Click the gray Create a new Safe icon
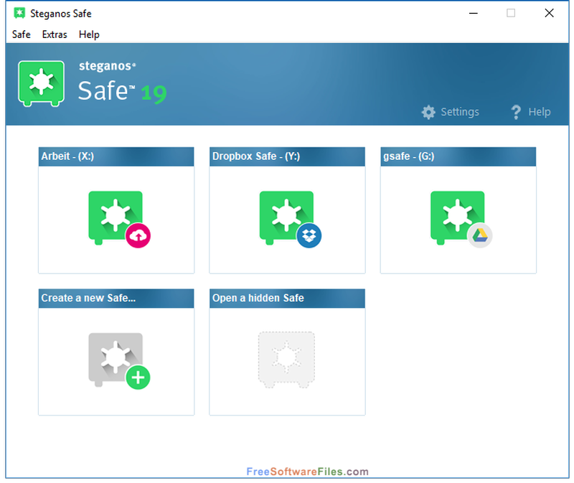 pyautogui.click(x=119, y=361)
